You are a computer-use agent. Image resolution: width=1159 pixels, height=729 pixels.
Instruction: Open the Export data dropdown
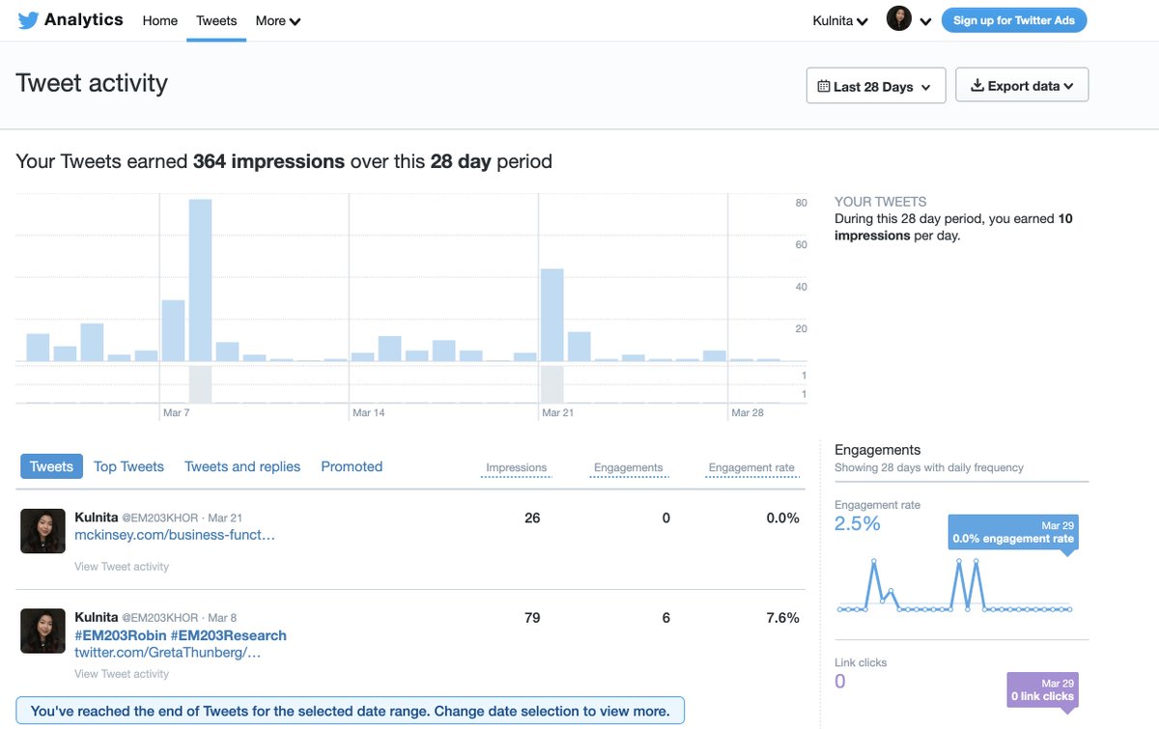coord(1022,85)
